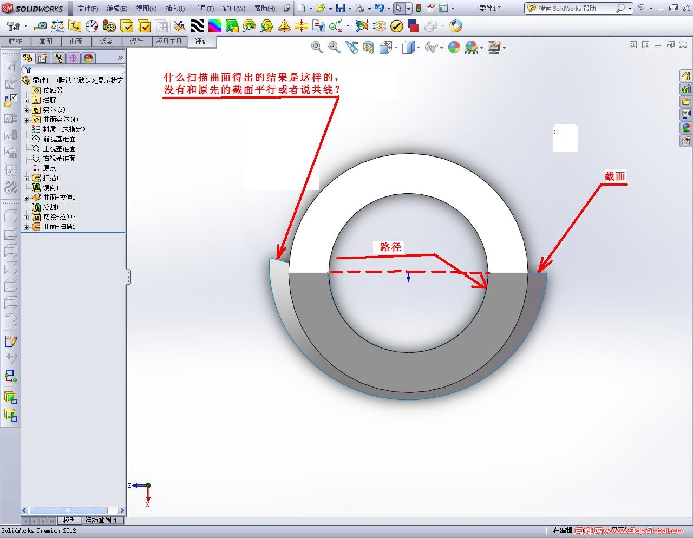The image size is (693, 538).
Task: Open the 窗口(W) menu
Action: pyautogui.click(x=234, y=8)
